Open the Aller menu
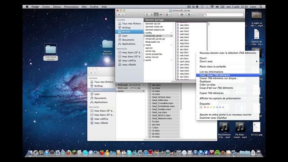Viewport: 288px width, 162px height. tap(84, 7)
